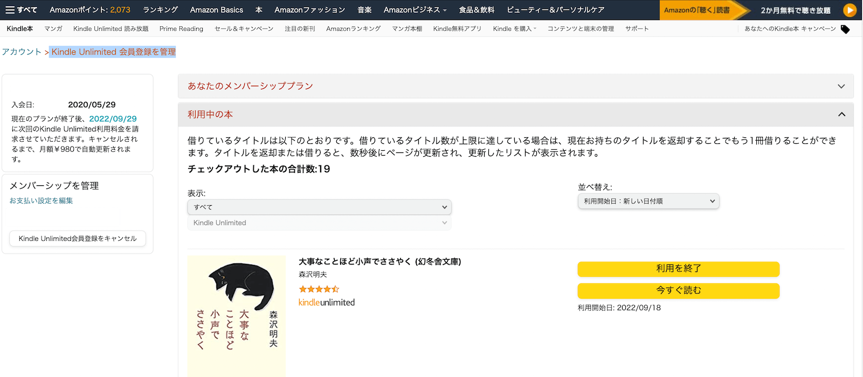Viewport: 863px width, 377px height.
Task: Select サポート subnav tab
Action: pyautogui.click(x=637, y=29)
